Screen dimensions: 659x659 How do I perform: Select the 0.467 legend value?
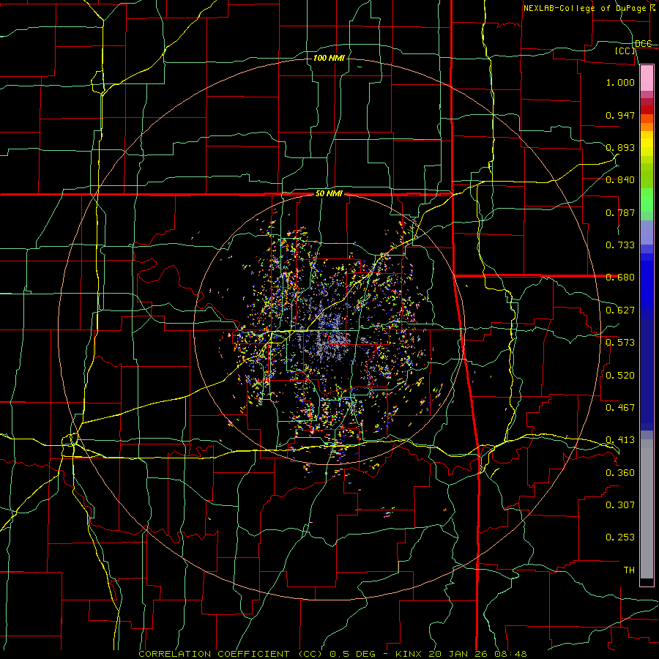620,408
